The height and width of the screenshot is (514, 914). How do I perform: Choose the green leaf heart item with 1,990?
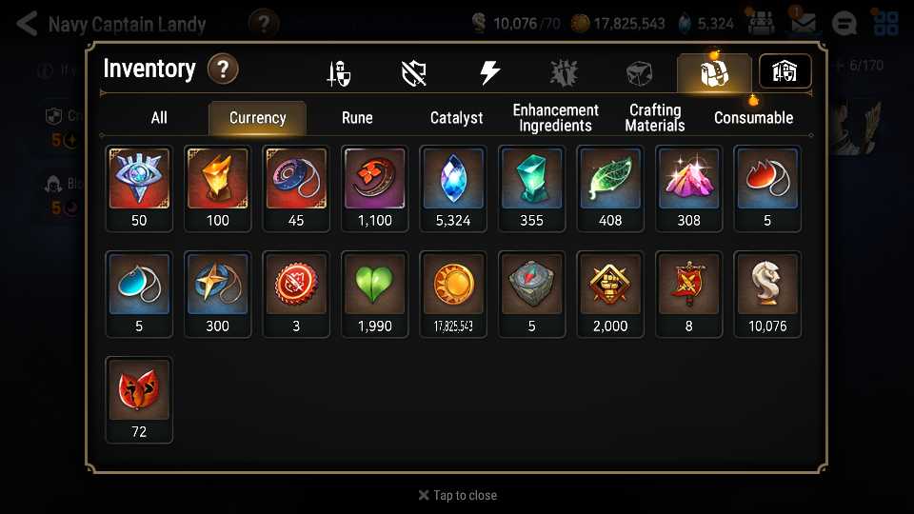tap(374, 294)
